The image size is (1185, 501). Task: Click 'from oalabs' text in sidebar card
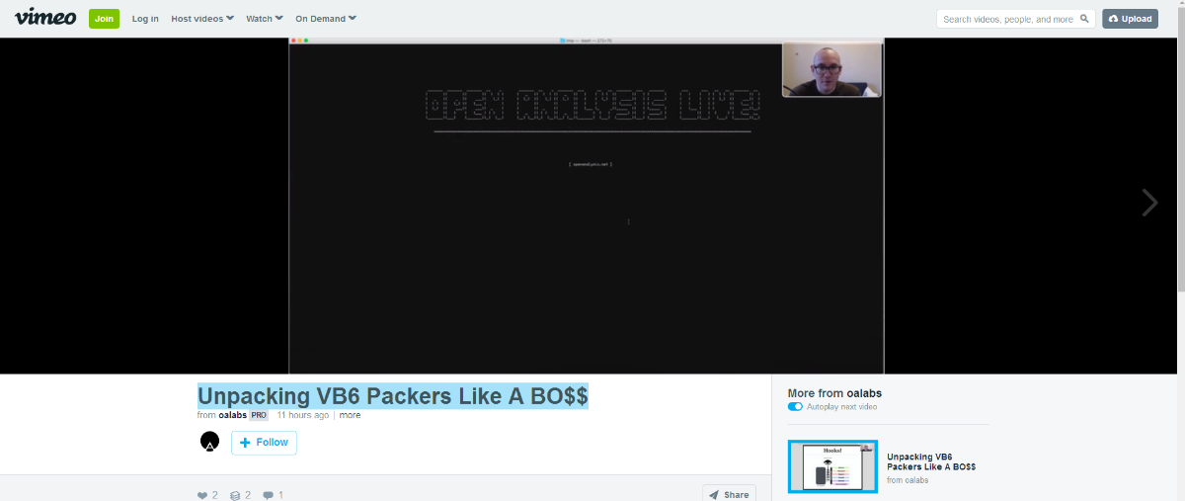point(908,480)
